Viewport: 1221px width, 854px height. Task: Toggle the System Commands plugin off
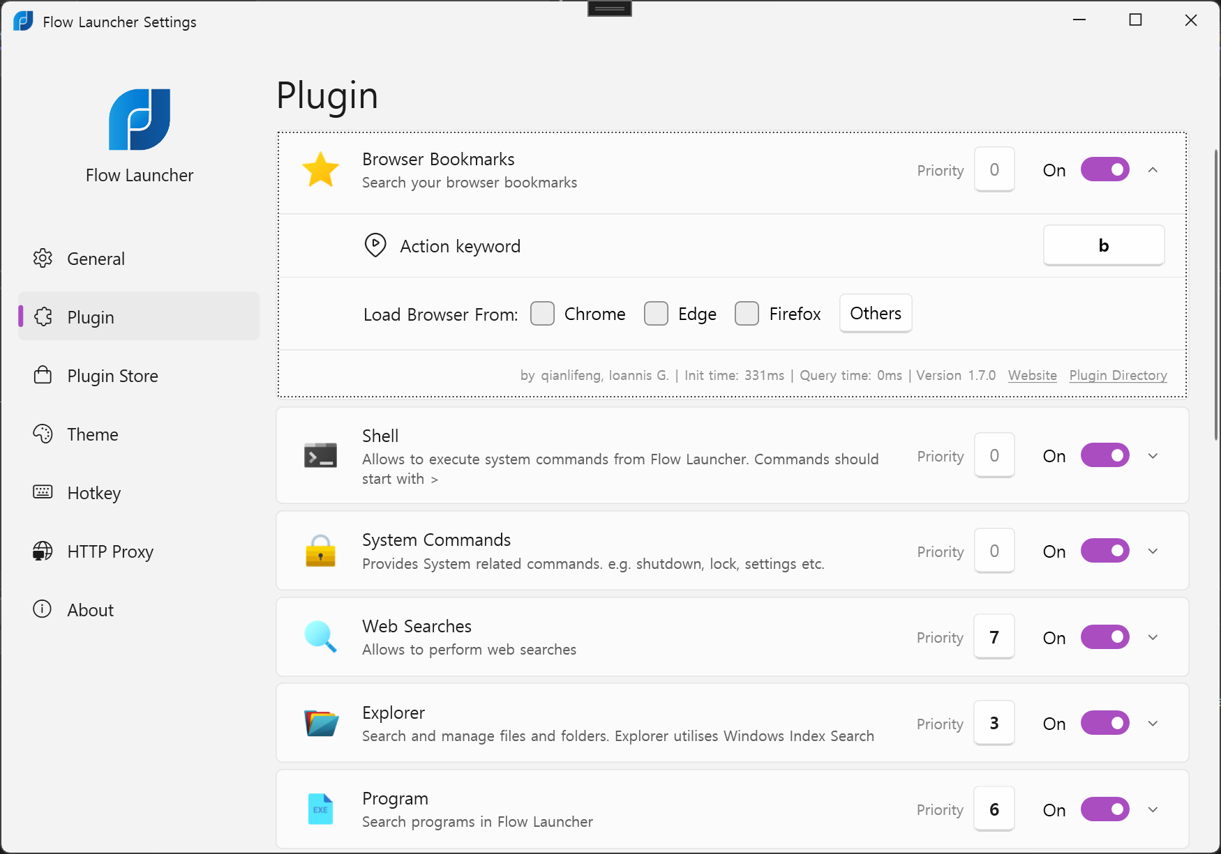point(1105,551)
